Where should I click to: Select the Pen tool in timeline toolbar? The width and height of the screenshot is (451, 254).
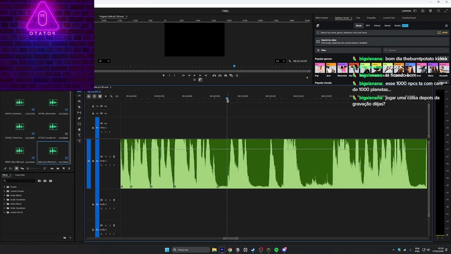[x=79, y=118]
